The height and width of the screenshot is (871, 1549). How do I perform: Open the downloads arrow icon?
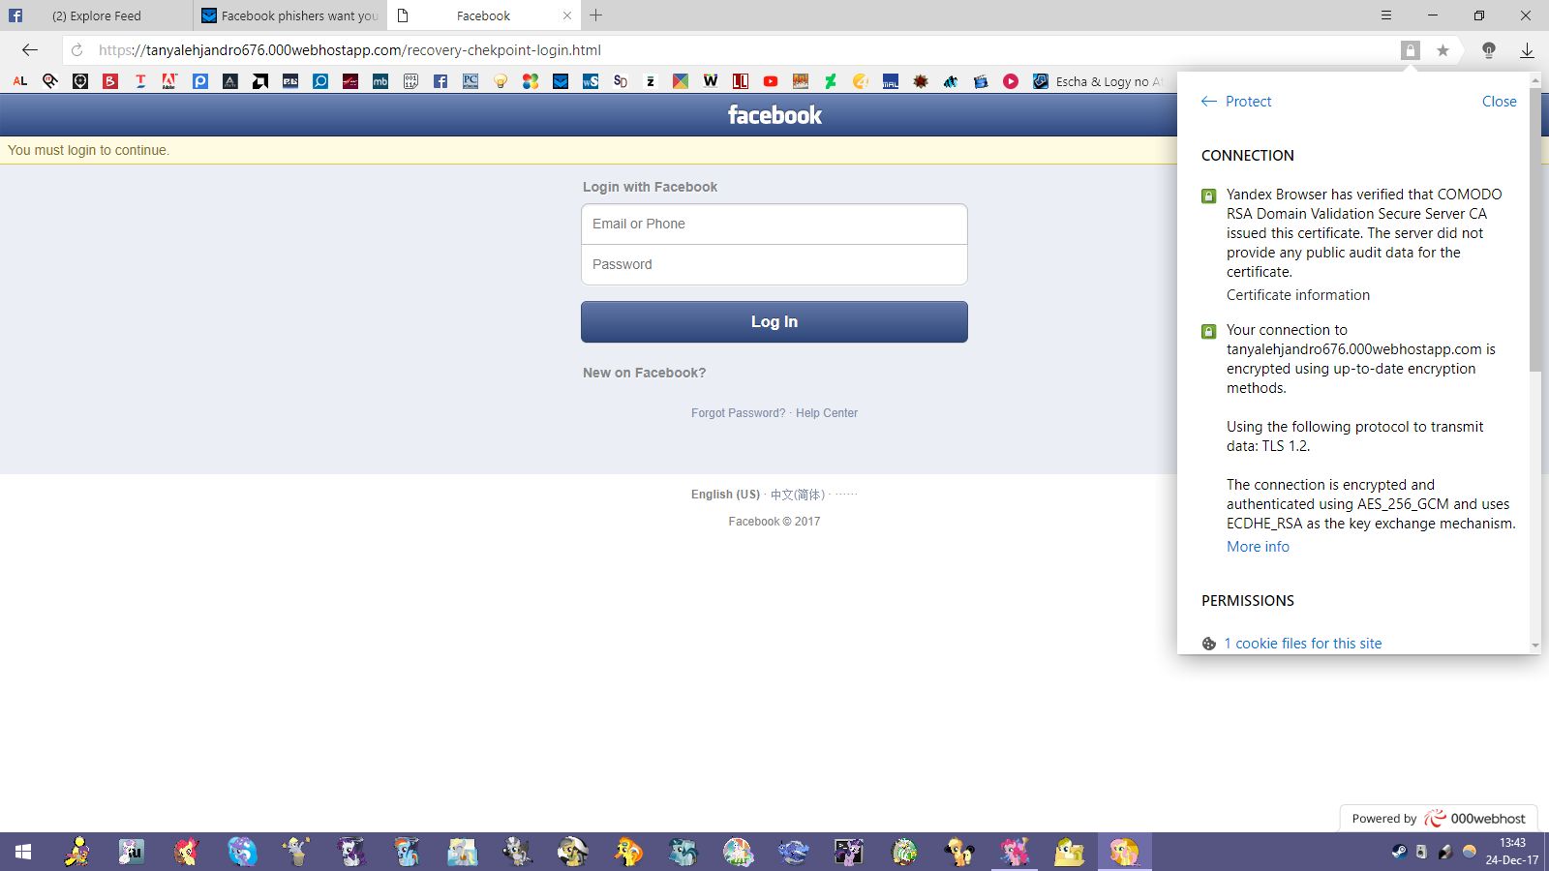(1527, 50)
